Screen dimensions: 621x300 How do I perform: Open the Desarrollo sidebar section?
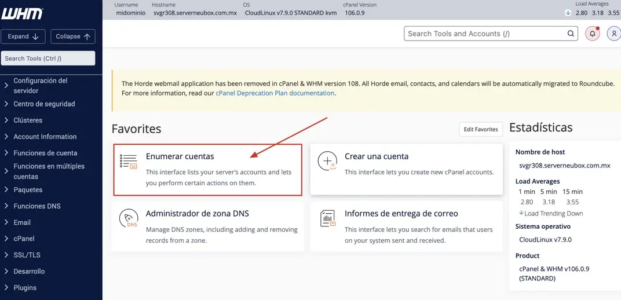tap(29, 272)
